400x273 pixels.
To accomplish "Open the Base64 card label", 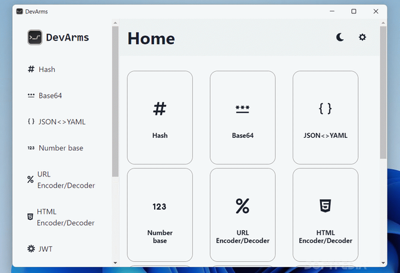I will pos(243,135).
